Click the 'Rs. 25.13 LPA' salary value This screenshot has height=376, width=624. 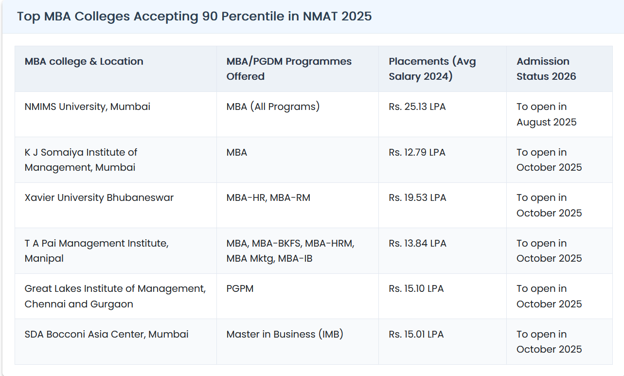[x=417, y=107]
